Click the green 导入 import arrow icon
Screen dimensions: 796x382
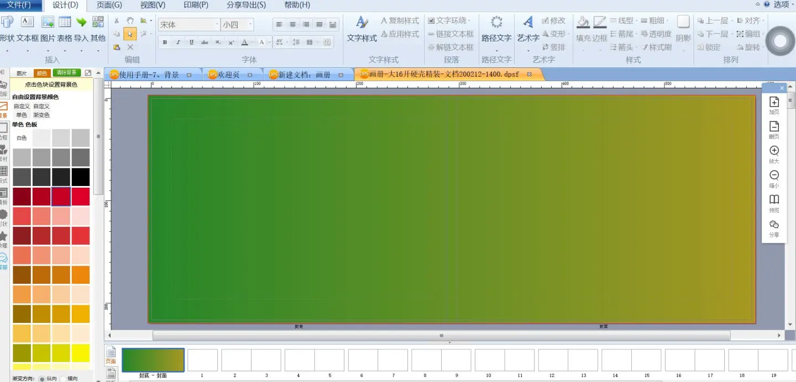81,23
